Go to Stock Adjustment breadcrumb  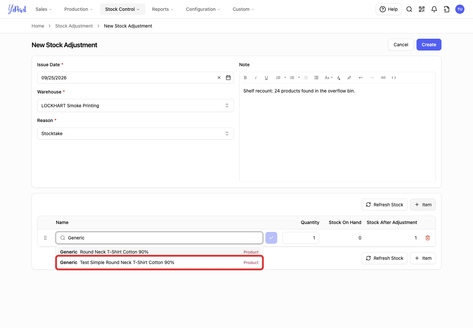74,26
